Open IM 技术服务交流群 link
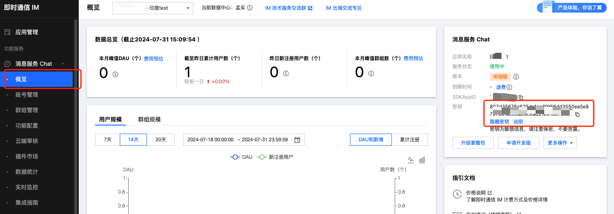The image size is (614, 214). pos(286,8)
